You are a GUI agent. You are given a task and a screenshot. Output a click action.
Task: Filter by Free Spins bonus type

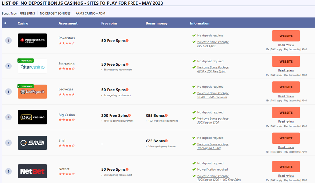point(27,13)
